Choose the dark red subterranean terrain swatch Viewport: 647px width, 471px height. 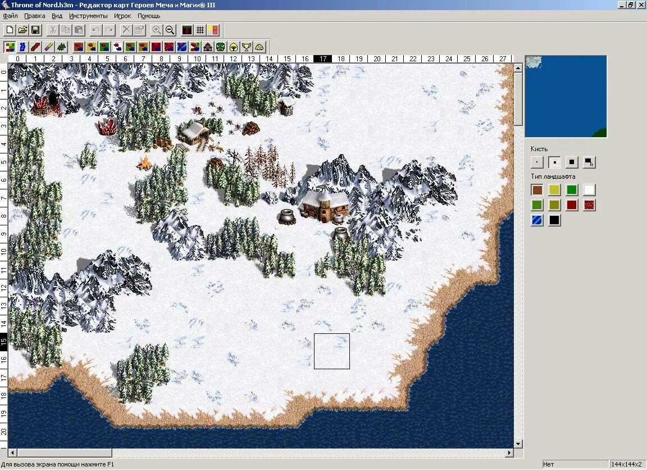[572, 205]
